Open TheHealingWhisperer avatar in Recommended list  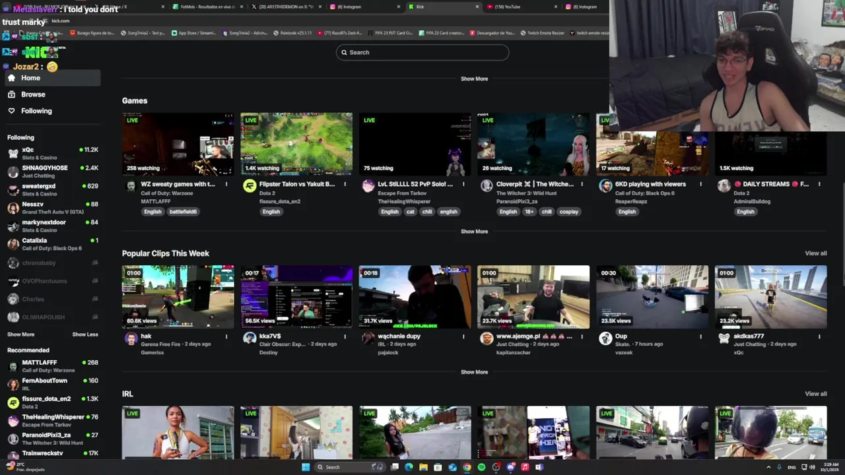[x=13, y=420]
